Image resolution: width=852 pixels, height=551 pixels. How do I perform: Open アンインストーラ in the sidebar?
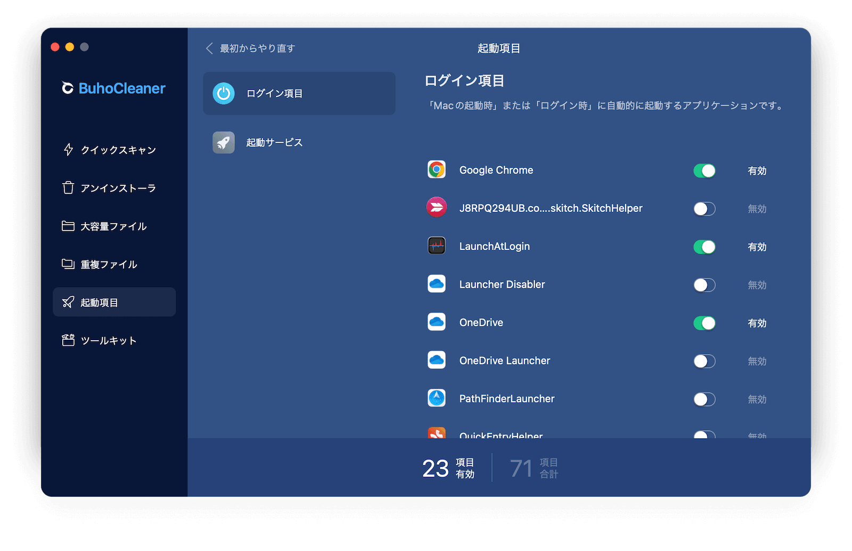(x=114, y=188)
